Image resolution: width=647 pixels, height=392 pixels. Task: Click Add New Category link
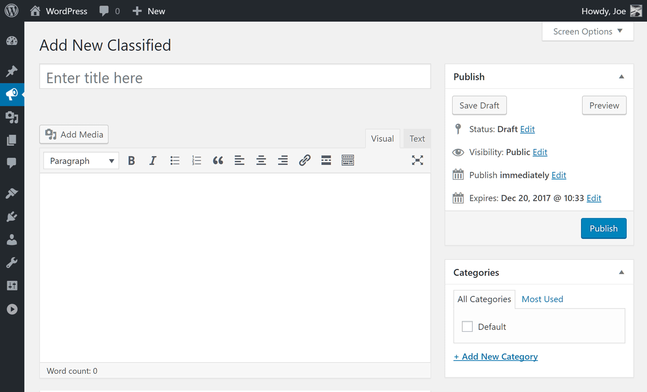pos(496,357)
